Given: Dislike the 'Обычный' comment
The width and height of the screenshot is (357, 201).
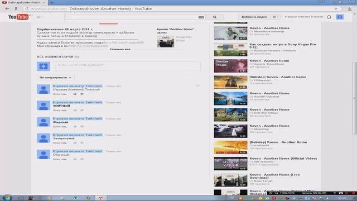Looking at the screenshot, I should (82, 159).
